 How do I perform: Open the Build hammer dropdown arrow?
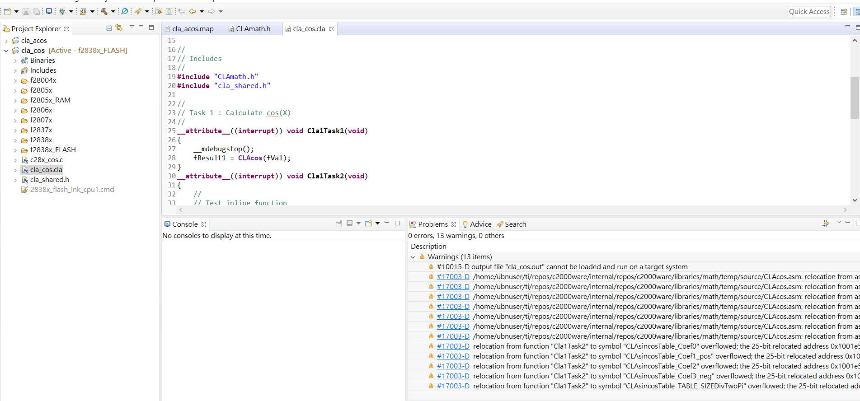[x=113, y=11]
